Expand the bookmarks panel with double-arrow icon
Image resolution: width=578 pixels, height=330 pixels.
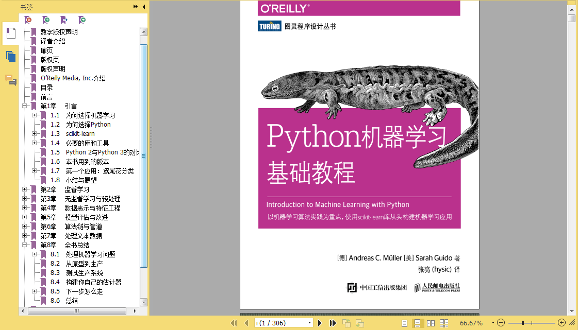click(x=135, y=7)
